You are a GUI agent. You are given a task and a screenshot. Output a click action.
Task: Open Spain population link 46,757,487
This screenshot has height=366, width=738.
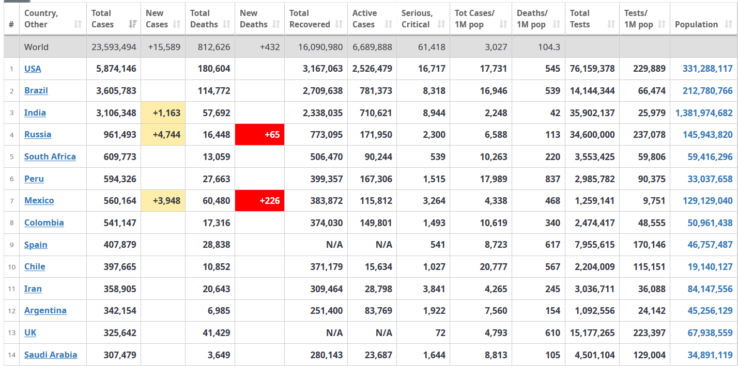[x=710, y=245]
